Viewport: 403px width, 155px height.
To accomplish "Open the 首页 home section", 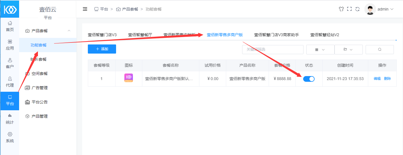I will point(10,26).
